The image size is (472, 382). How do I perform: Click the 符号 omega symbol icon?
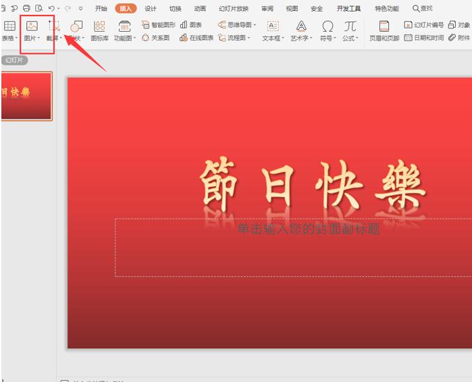click(x=327, y=26)
